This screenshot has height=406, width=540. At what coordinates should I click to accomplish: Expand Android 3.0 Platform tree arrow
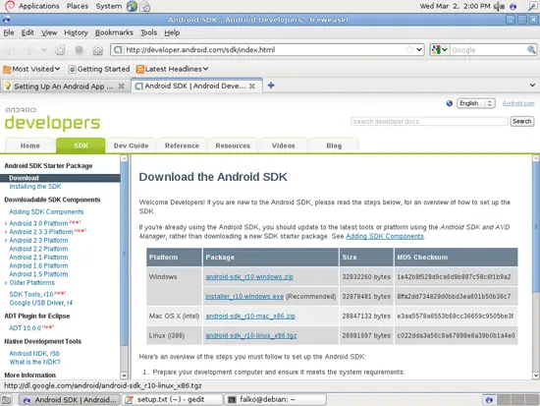pyautogui.click(x=6, y=224)
